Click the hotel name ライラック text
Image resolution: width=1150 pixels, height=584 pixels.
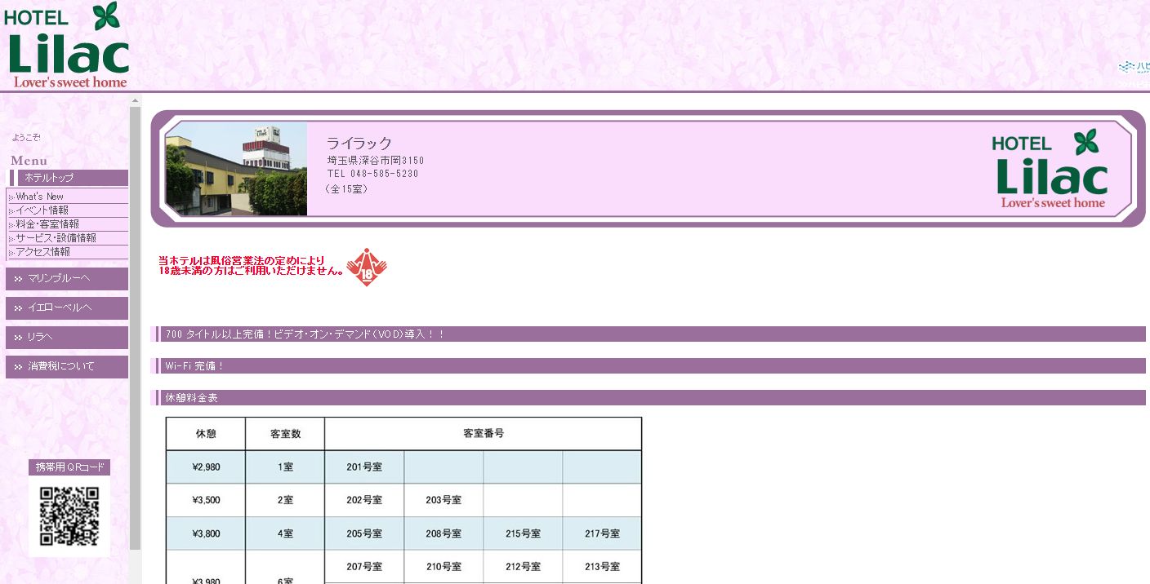(x=359, y=144)
